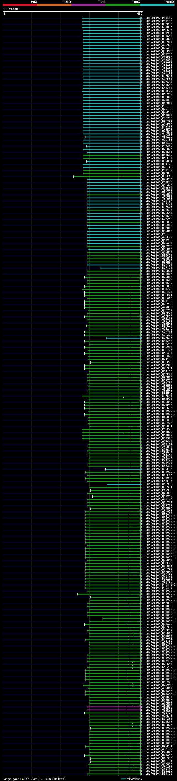177x781 pixels.
Task: Select hit label UniRef100_Q1AMT7
Action: point(159,103)
